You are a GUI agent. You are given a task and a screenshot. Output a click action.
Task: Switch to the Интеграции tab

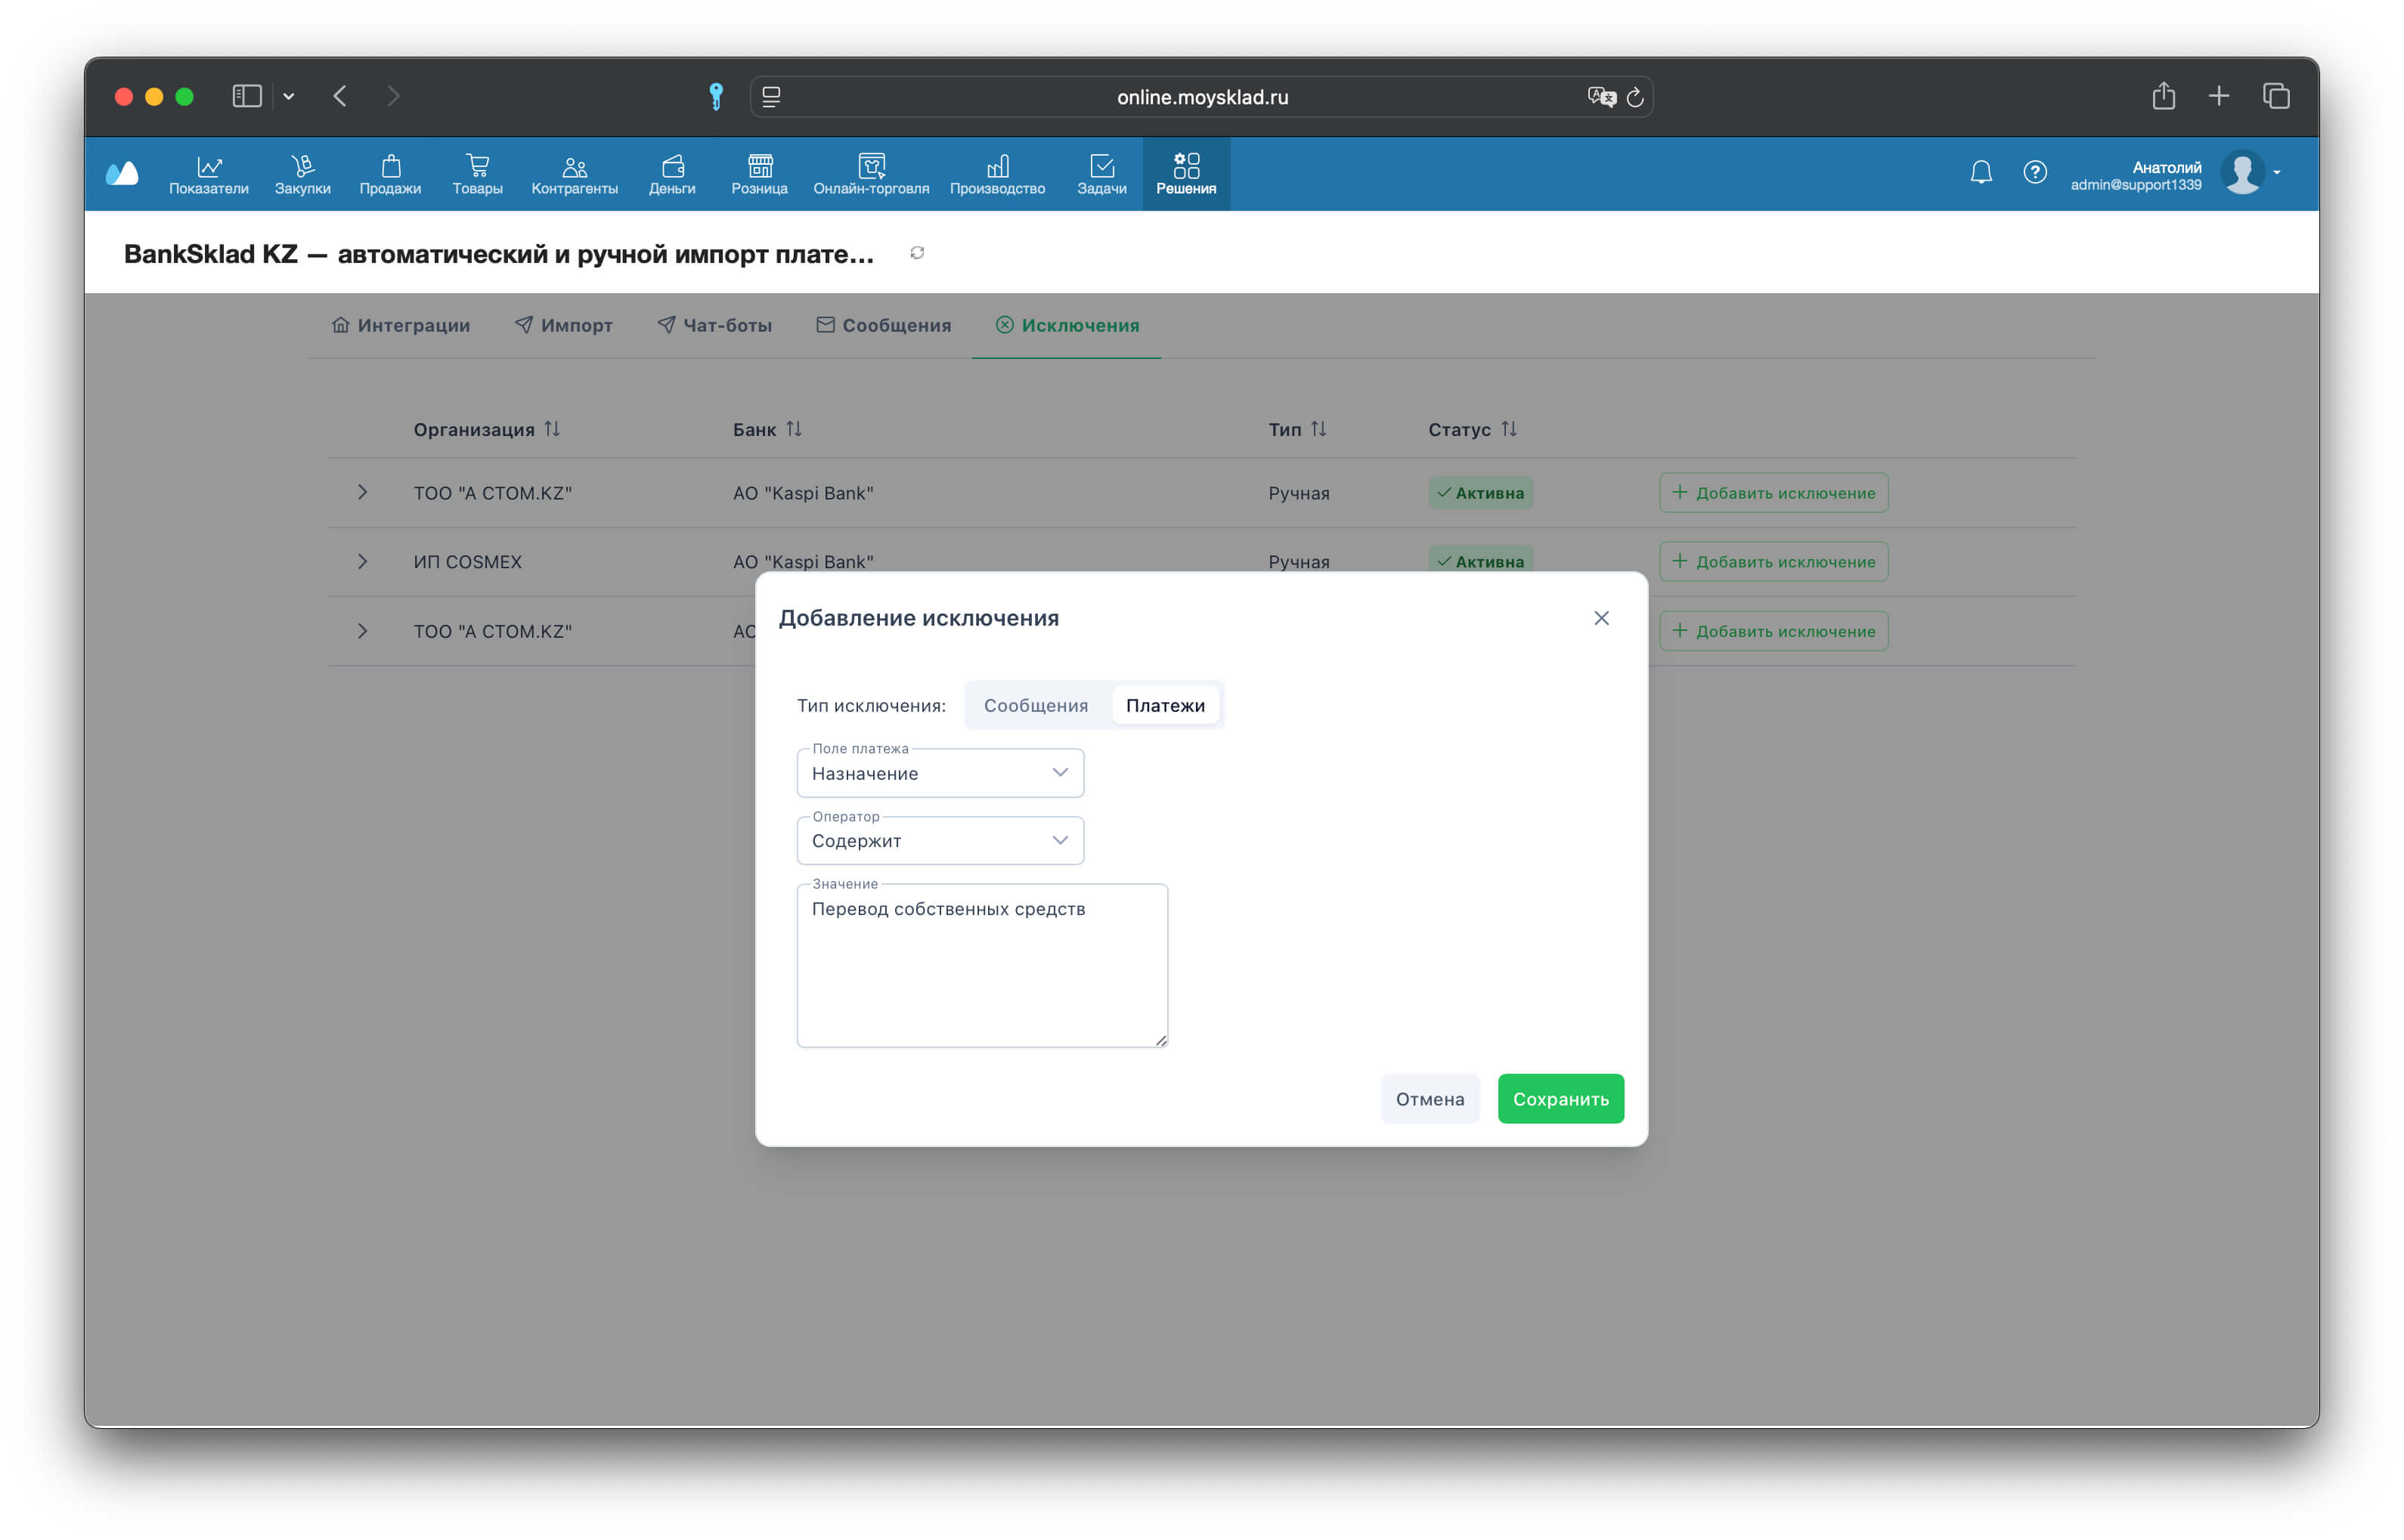401,325
